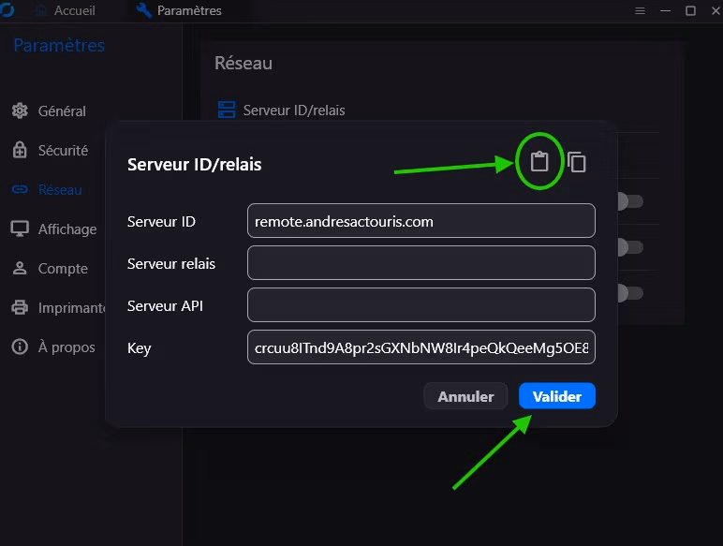Minimize the application window
The image size is (723, 546).
click(x=665, y=10)
